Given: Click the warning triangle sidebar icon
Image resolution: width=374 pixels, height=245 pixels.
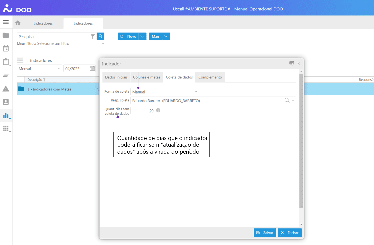Looking at the screenshot, I should coord(6,89).
